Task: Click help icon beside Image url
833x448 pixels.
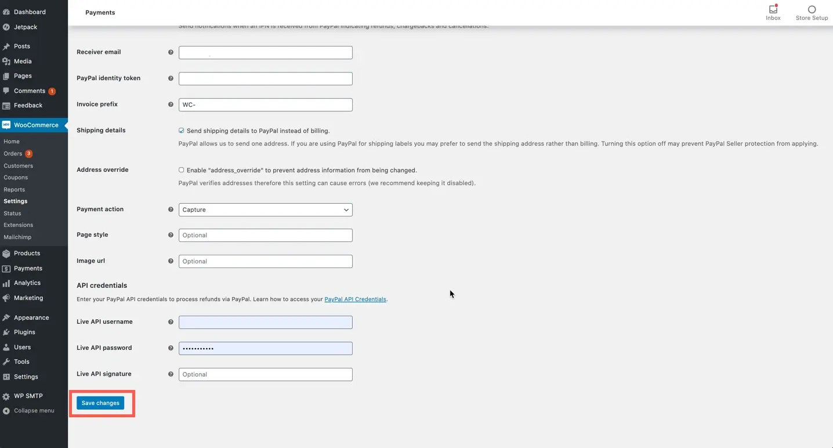Action: tap(171, 261)
